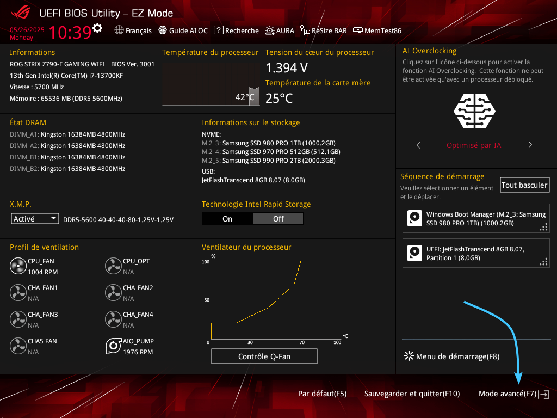Grab JetFlashTranscend entry drag handle
The height and width of the screenshot is (418, 557).
point(543,262)
